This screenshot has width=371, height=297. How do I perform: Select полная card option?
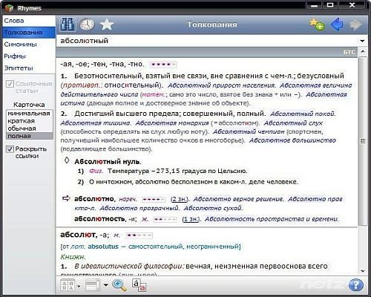(x=30, y=136)
